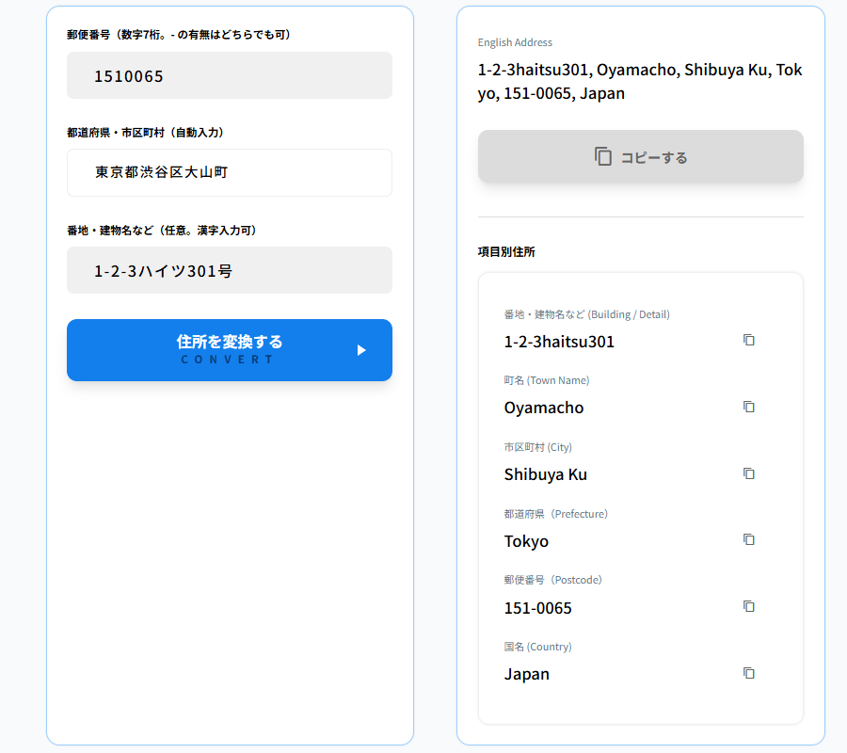Select the 151-0065 postcode value
Image resolution: width=847 pixels, height=753 pixels.
(537, 608)
